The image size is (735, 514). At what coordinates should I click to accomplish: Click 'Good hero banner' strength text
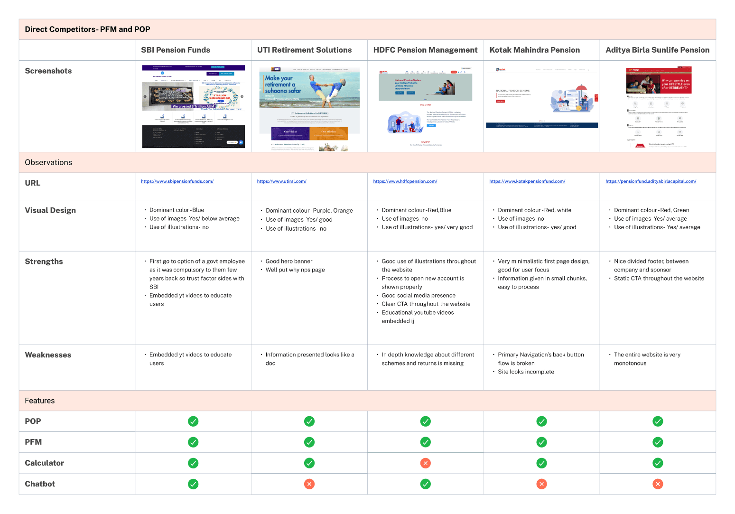[289, 262]
